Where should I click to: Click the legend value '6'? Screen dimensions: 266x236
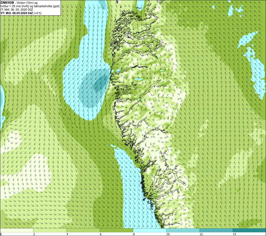pyautogui.click(x=101, y=234)
